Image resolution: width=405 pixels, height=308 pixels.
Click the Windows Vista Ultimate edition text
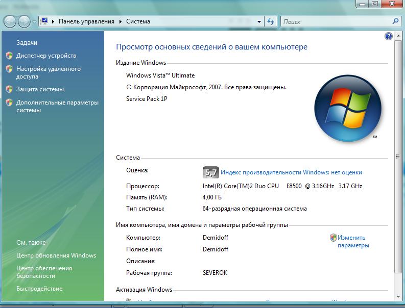click(160, 75)
